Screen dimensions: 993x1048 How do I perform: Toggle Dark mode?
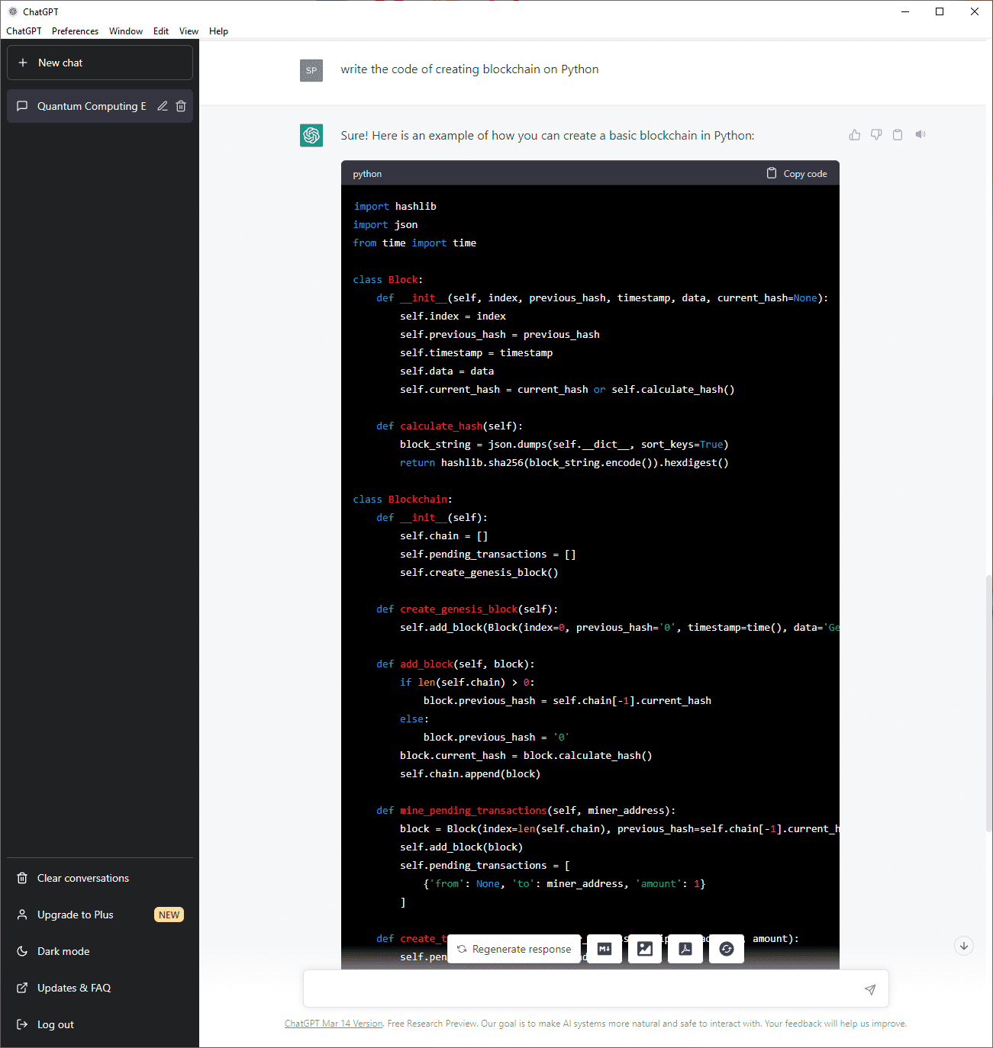coord(100,951)
